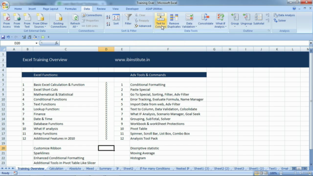Image resolution: width=313 pixels, height=176 pixels.
Task: Sort A to Z ascending
Action: click(108, 17)
